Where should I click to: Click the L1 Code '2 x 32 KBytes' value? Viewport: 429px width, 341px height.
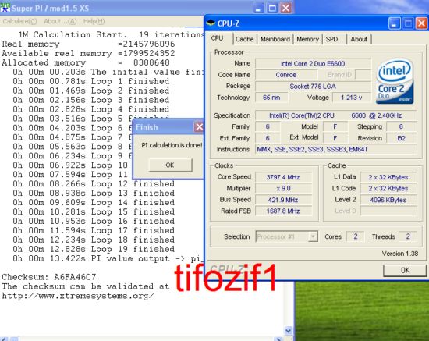coord(388,188)
